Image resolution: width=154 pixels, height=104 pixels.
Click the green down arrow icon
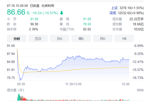pyautogui.click(x=62, y=13)
